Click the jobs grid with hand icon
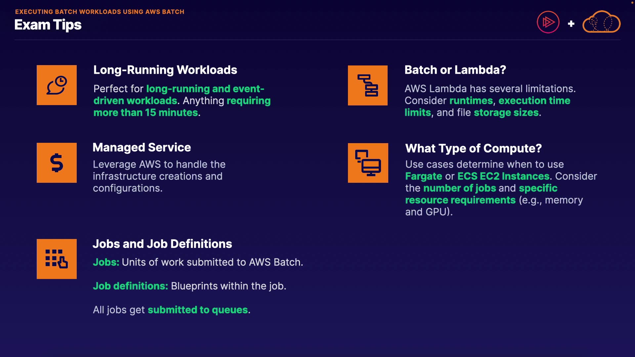The height and width of the screenshot is (357, 635). pyautogui.click(x=57, y=259)
